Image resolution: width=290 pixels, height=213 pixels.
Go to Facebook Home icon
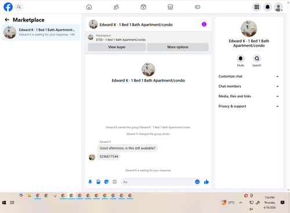coord(89,7)
